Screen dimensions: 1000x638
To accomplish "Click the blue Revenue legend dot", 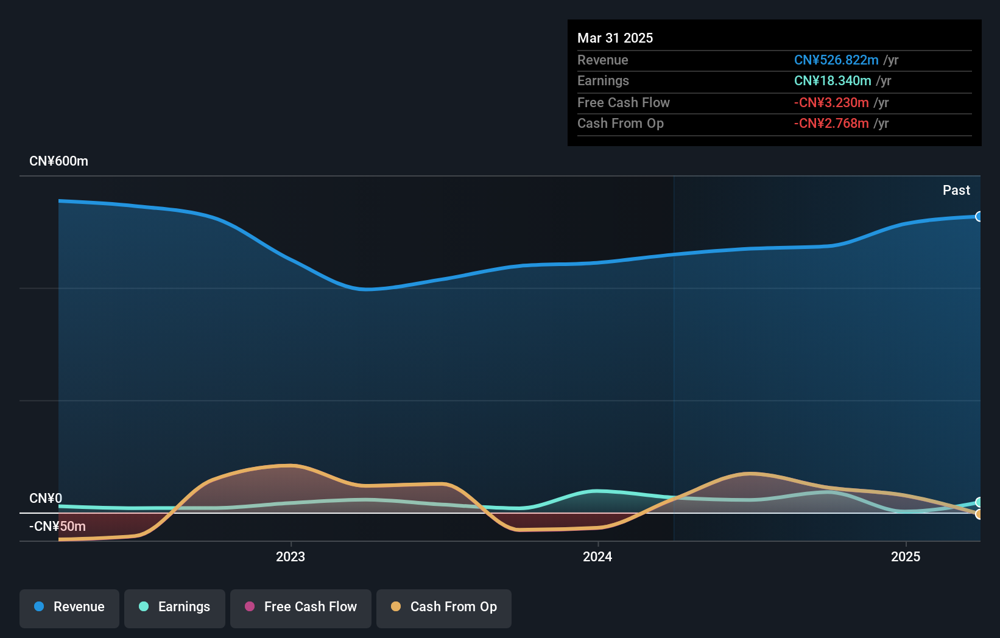I will (x=39, y=606).
